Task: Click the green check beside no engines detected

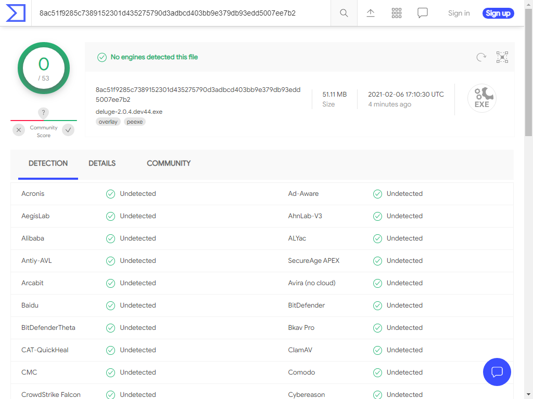Action: click(102, 57)
